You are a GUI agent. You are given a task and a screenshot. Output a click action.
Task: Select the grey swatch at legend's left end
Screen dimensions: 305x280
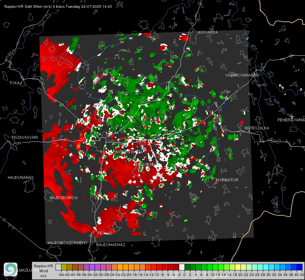58,267
